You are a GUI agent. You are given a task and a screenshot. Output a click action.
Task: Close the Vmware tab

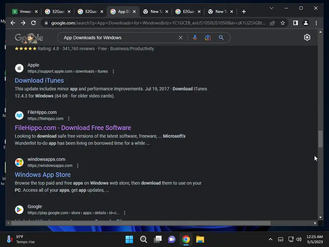pyautogui.click(x=36, y=12)
